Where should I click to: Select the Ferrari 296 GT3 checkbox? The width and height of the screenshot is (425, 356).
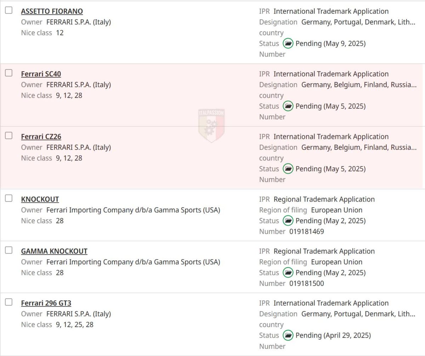coord(8,302)
